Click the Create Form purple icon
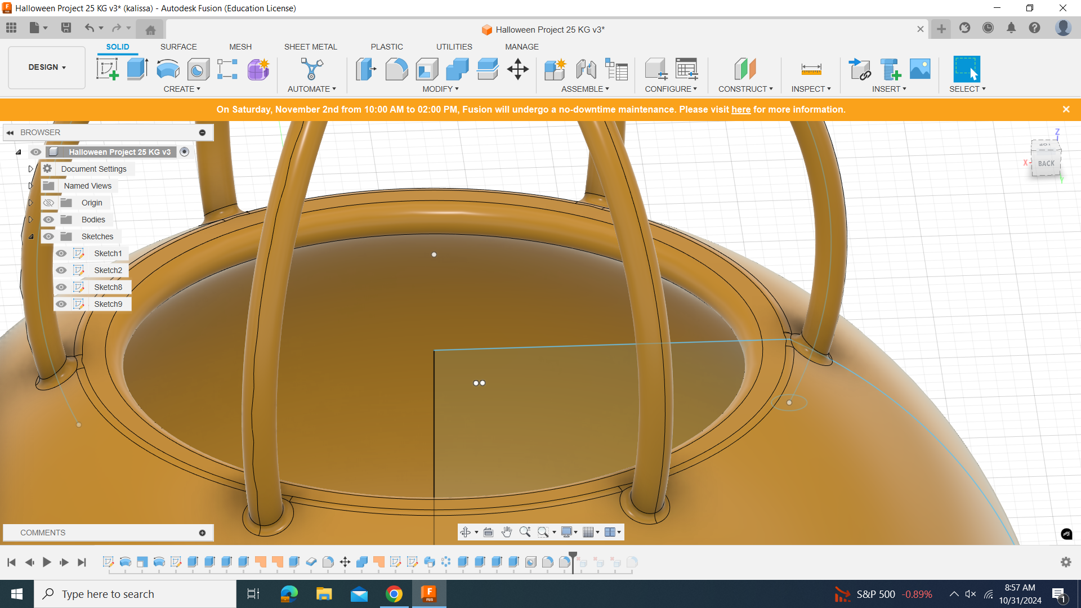Viewport: 1081px width, 608px height. 258,69
